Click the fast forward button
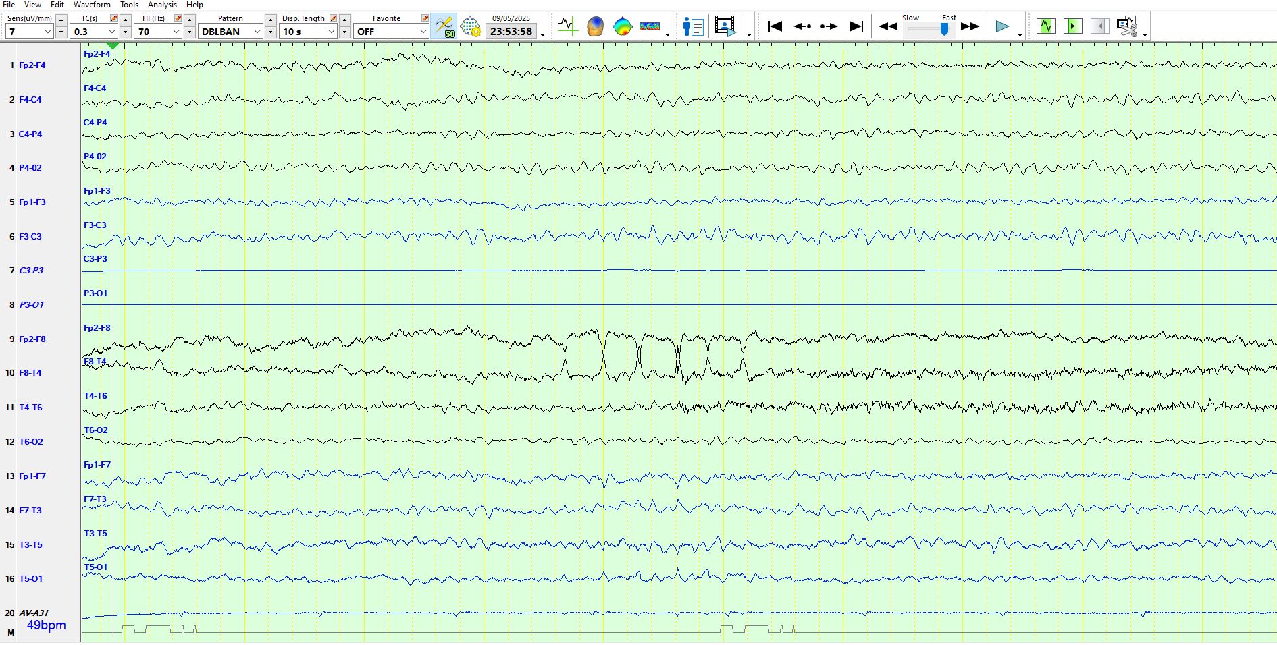This screenshot has width=1277, height=645. pos(970,26)
